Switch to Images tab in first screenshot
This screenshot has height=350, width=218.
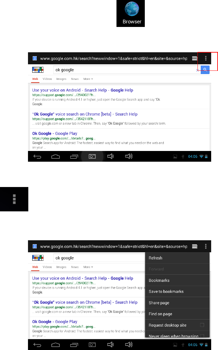point(61,79)
